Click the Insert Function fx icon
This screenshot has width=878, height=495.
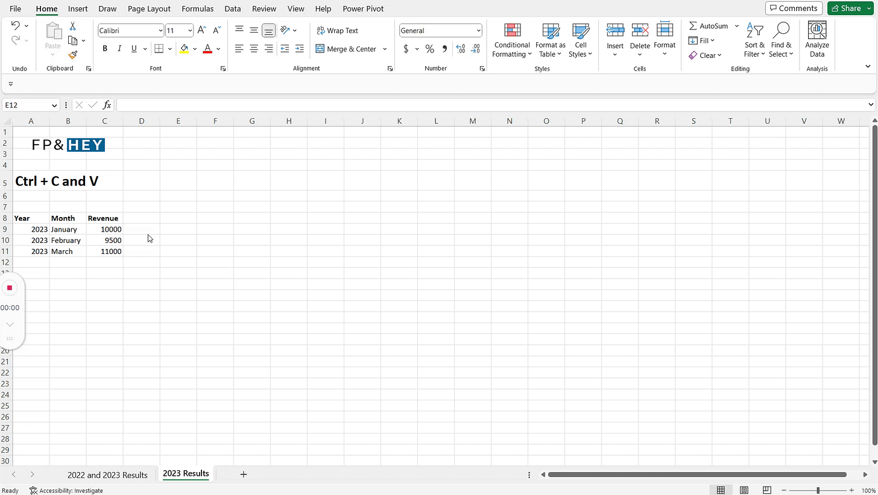(107, 105)
